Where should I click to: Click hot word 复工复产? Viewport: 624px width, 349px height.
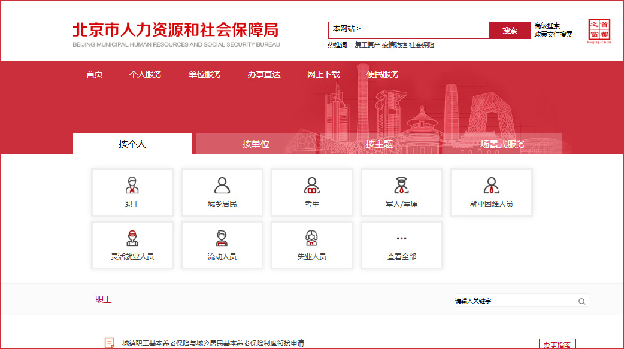click(367, 45)
